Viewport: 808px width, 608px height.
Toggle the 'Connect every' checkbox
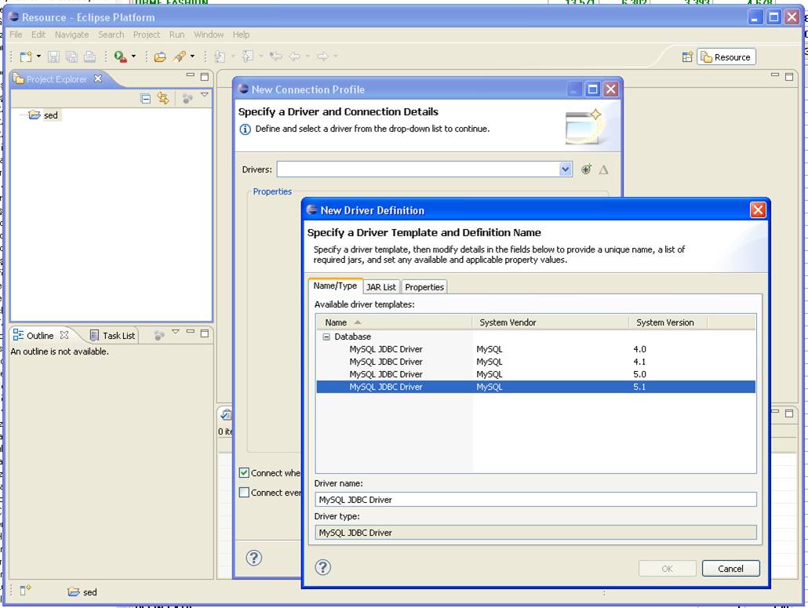coord(244,492)
